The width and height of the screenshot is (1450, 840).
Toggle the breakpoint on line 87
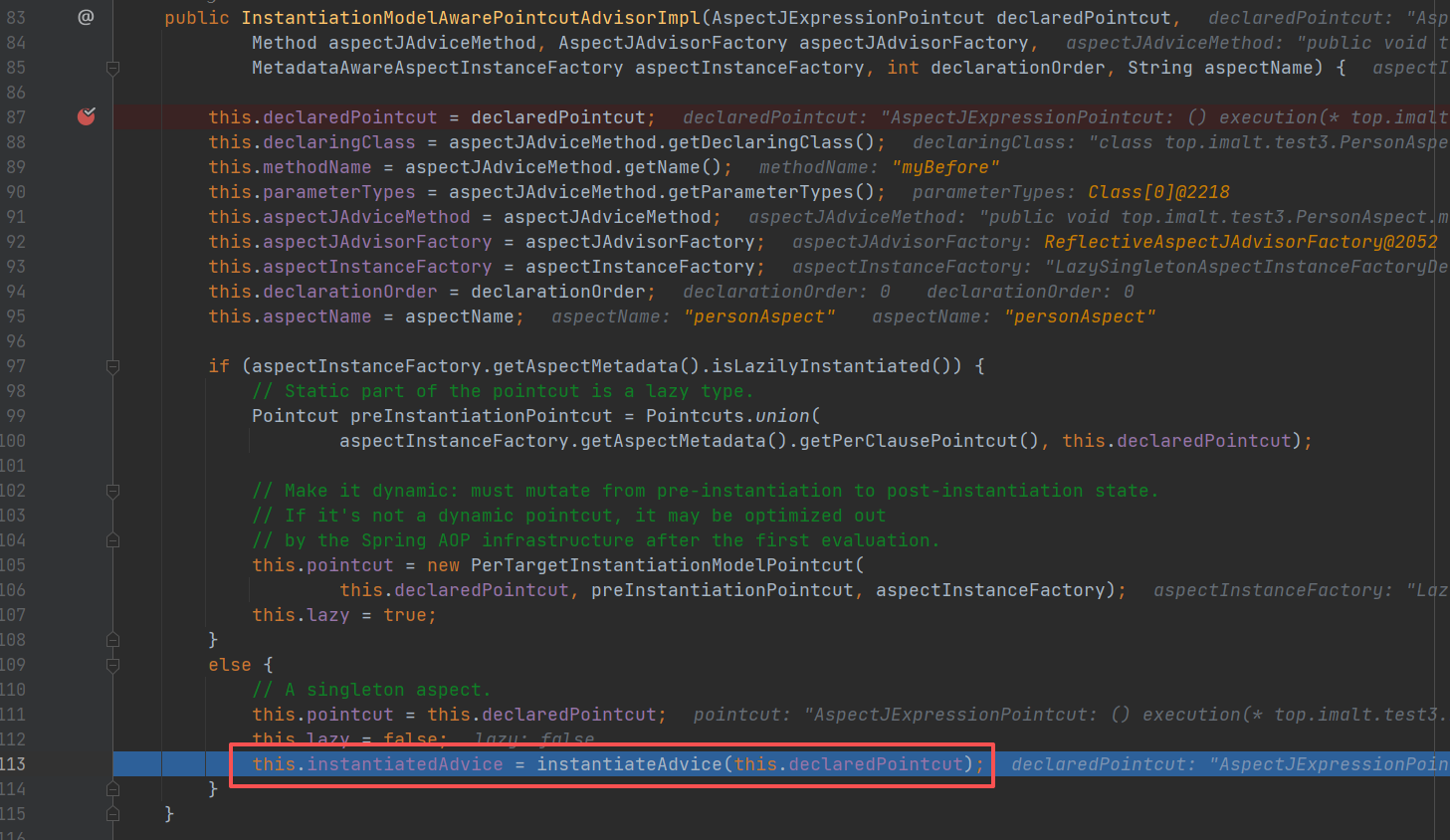pos(87,116)
